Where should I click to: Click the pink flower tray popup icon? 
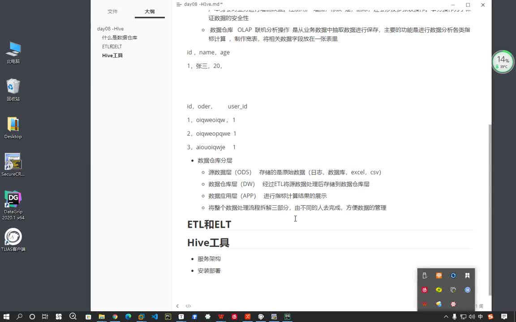click(x=453, y=304)
